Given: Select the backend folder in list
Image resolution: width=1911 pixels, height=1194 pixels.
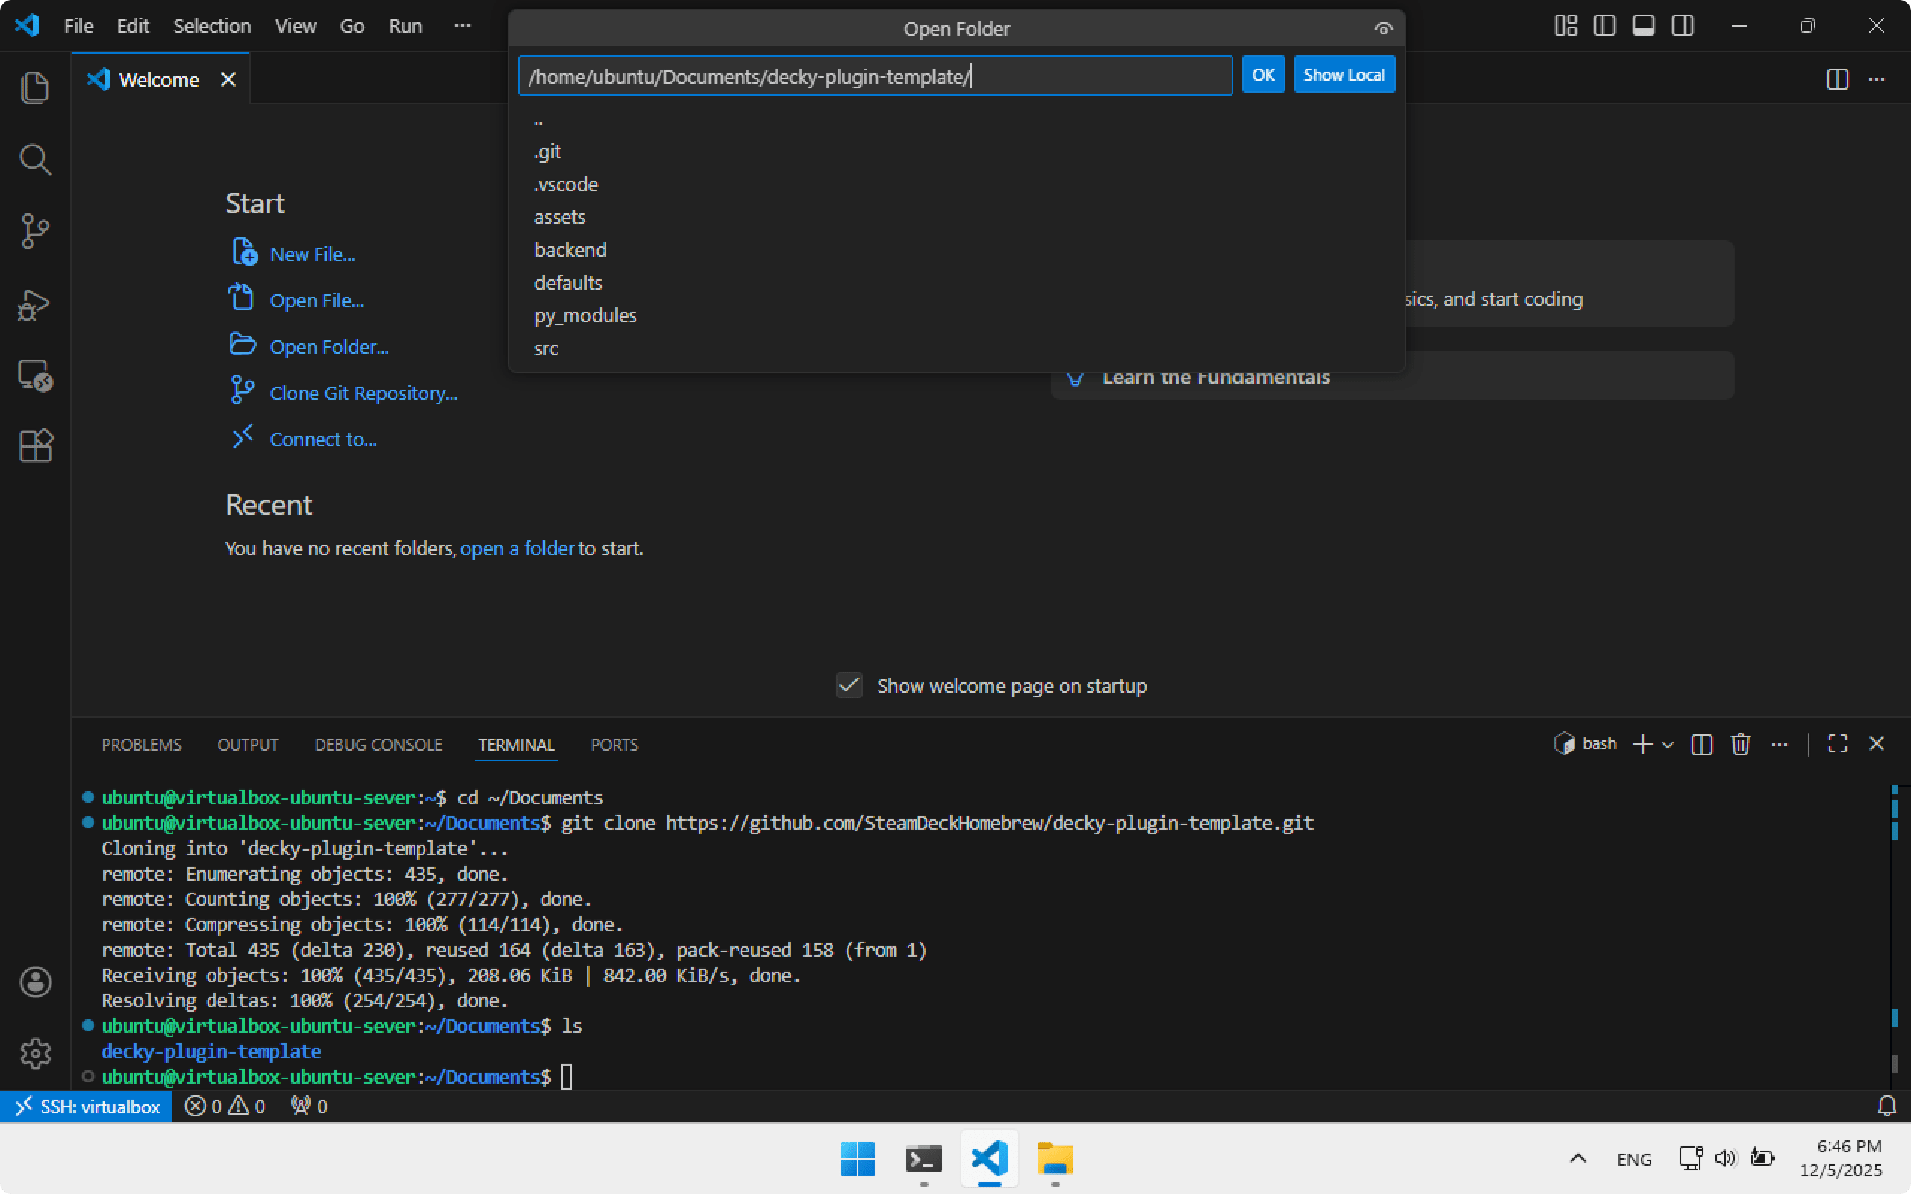Looking at the screenshot, I should coord(570,249).
